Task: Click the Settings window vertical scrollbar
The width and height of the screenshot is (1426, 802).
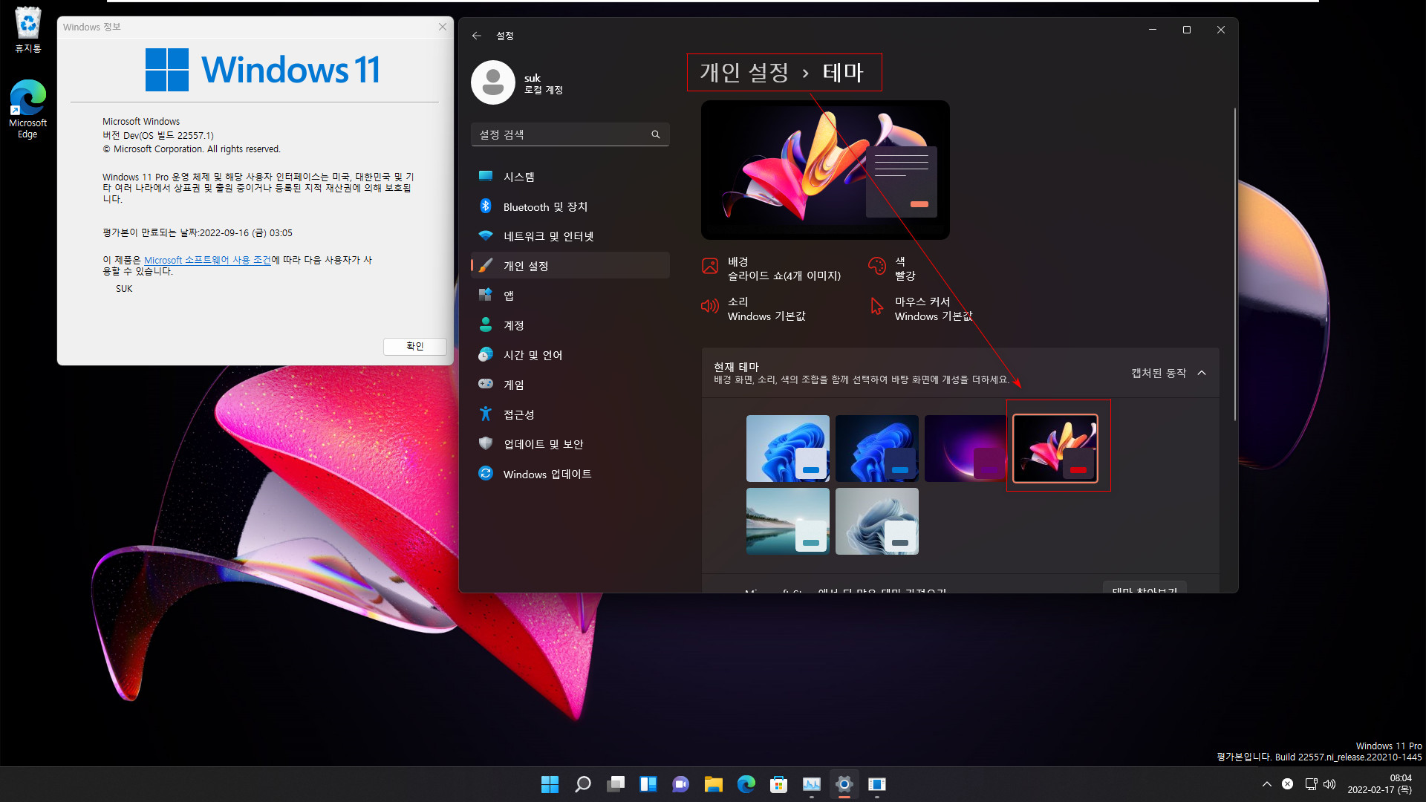Action: coord(1235,264)
